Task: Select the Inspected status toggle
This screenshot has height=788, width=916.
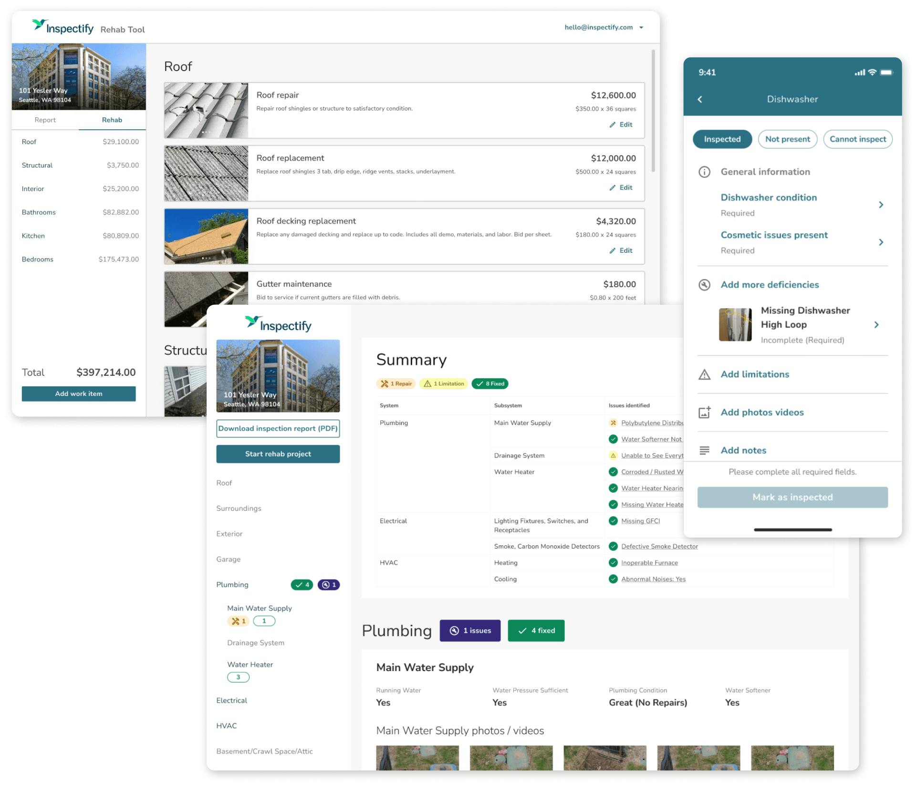Action: tap(722, 139)
